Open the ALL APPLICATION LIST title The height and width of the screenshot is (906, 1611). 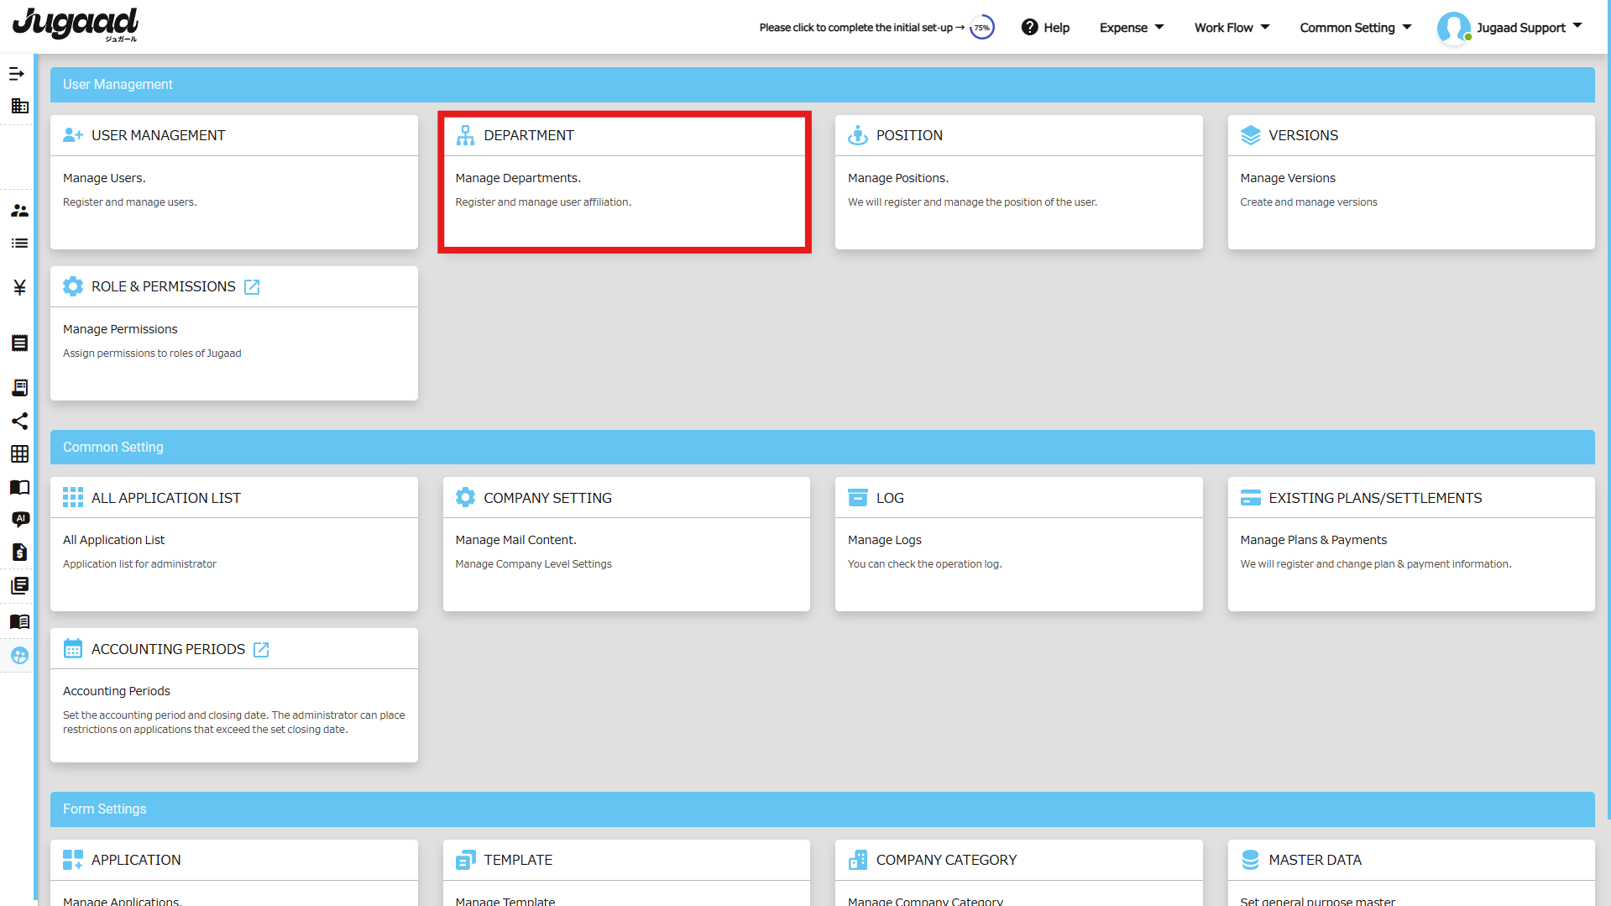click(x=166, y=498)
